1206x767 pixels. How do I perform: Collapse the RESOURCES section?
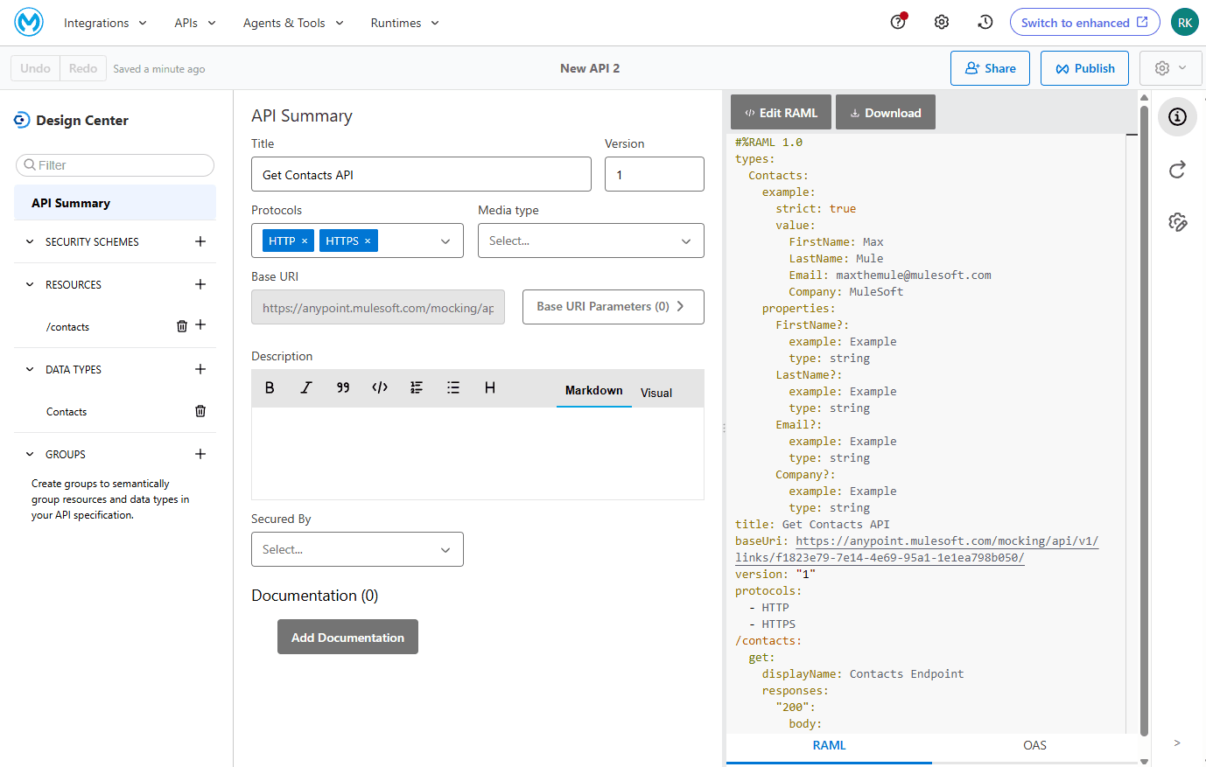30,284
